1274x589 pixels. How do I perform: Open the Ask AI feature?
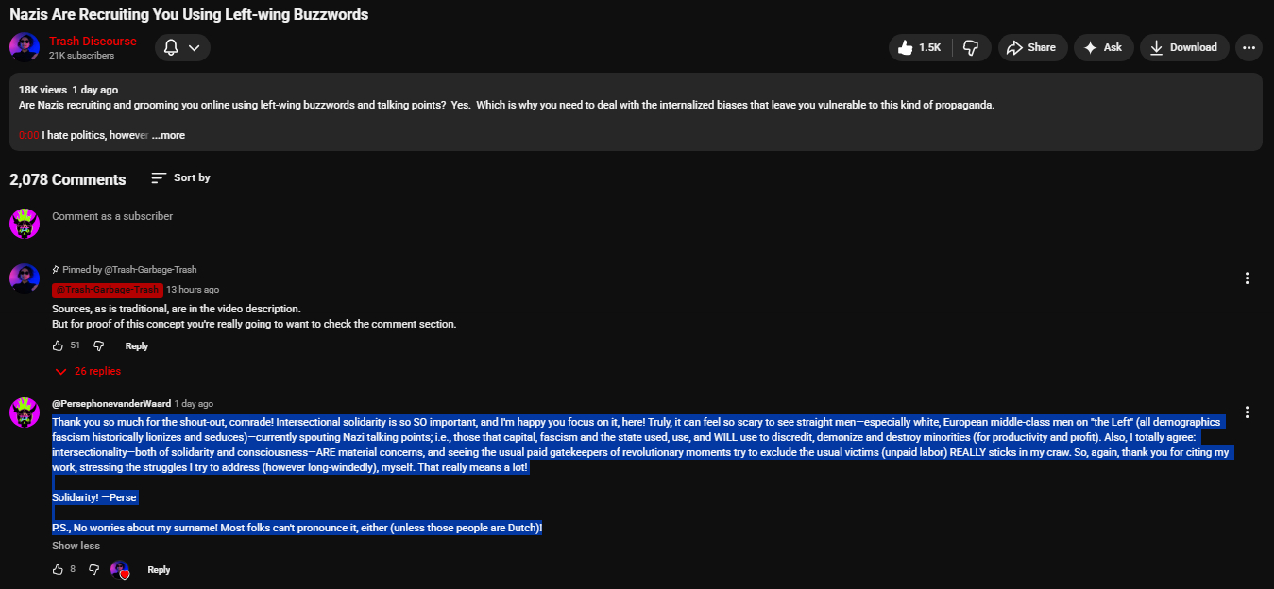(x=1103, y=47)
